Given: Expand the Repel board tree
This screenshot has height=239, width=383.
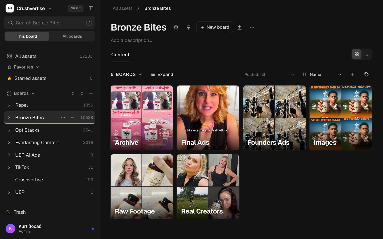Looking at the screenshot, I should pos(9,105).
